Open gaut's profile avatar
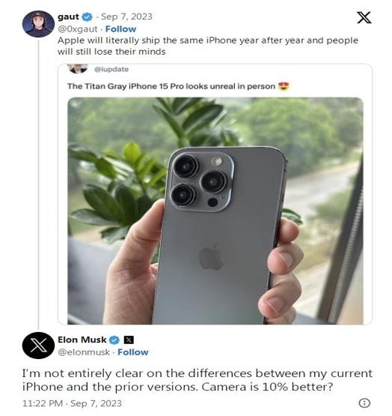The image size is (392, 416). (38, 24)
